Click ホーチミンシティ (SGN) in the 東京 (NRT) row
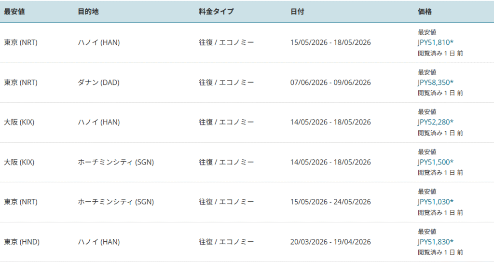The image size is (494, 262). 116,202
